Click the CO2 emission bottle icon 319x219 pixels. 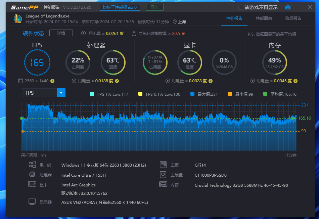(134, 33)
